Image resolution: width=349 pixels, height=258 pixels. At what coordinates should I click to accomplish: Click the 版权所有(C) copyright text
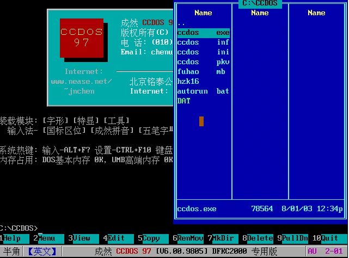tap(144, 33)
